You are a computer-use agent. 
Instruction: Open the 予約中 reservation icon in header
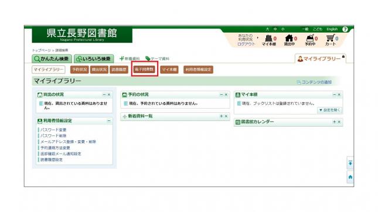point(309,38)
